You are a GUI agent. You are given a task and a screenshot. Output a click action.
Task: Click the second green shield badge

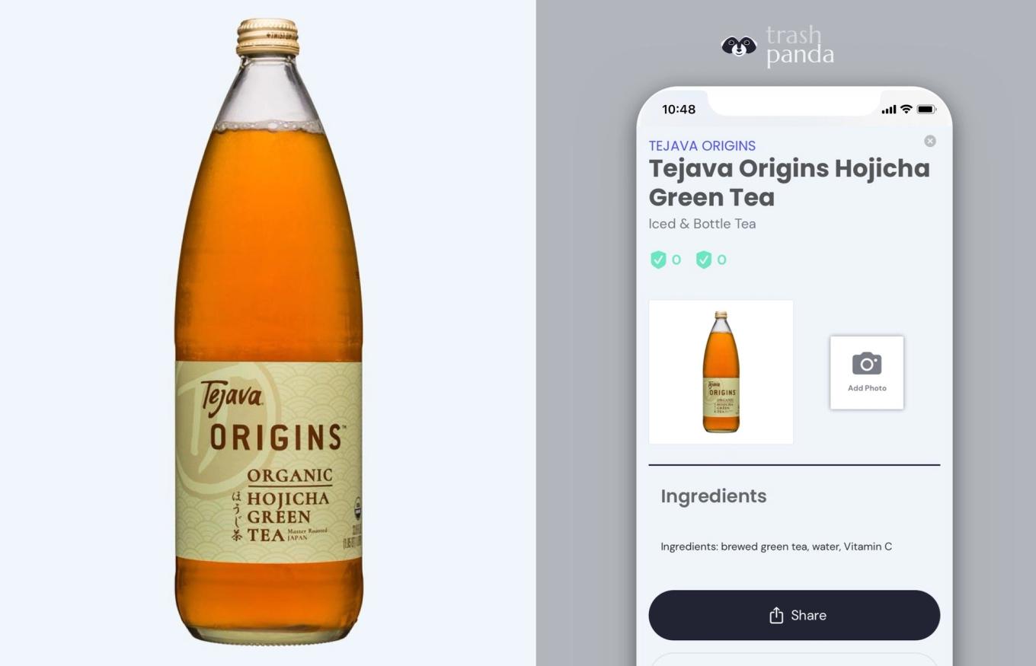(x=704, y=260)
